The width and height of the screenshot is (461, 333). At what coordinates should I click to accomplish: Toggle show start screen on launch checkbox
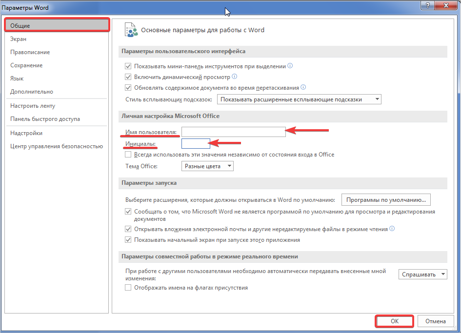(128, 240)
